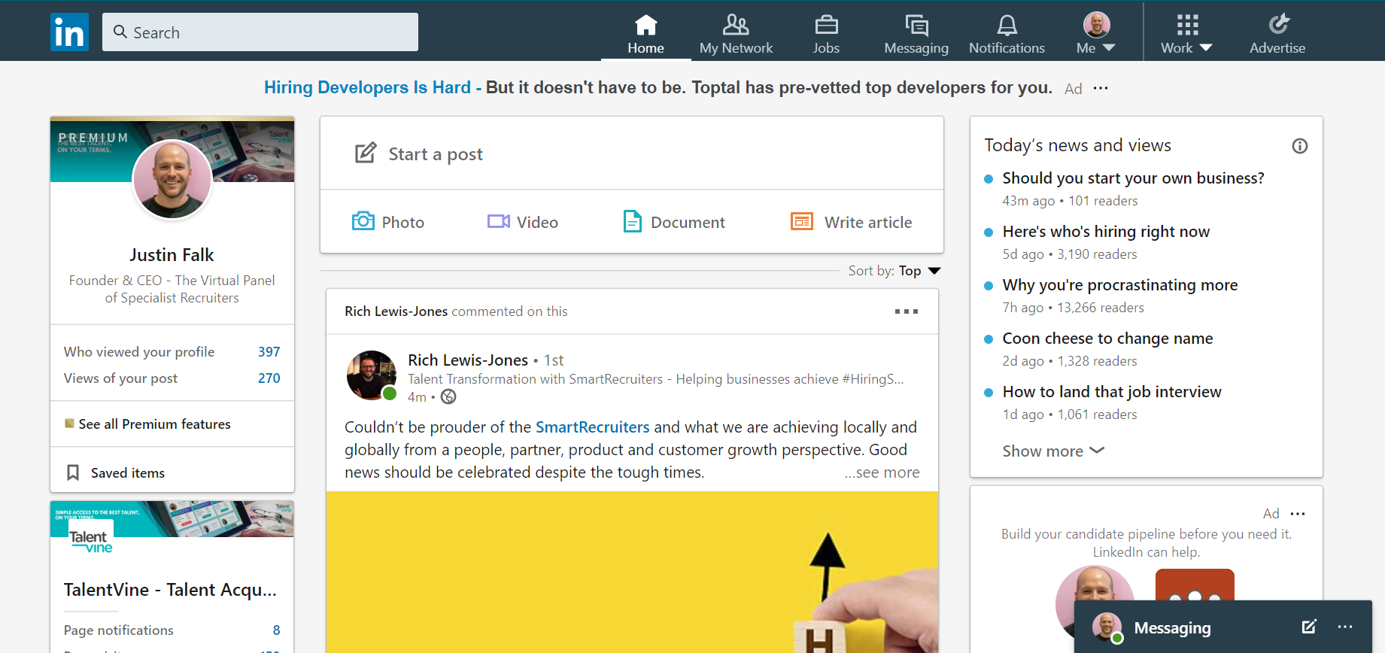Expand news list with Show more
This screenshot has height=653, width=1385.
[x=1053, y=451]
